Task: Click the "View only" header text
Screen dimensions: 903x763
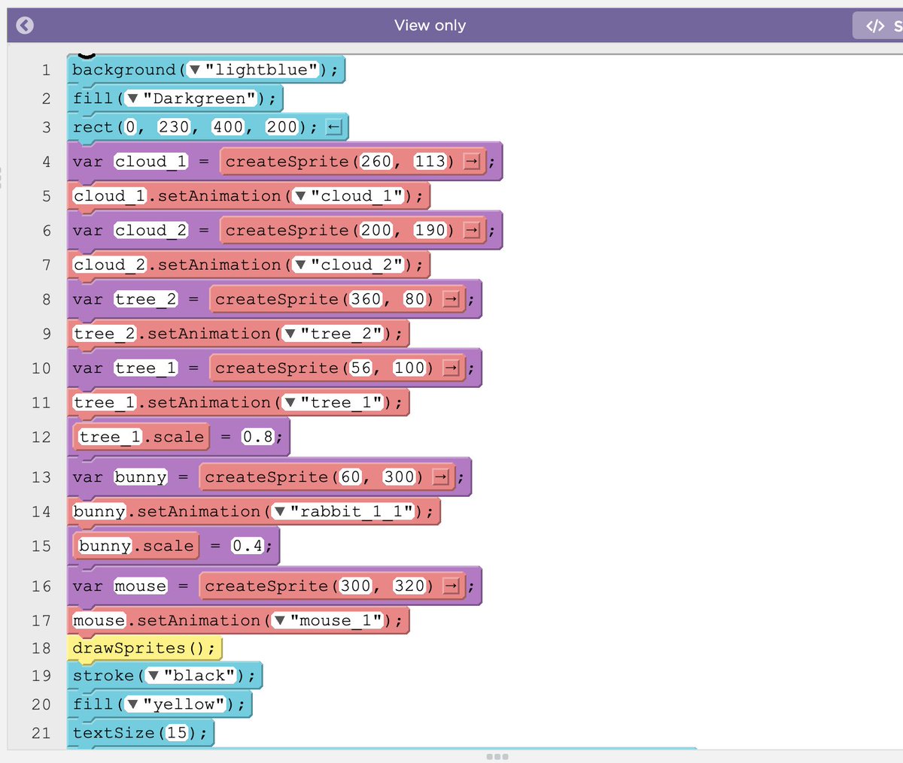Action: point(430,26)
